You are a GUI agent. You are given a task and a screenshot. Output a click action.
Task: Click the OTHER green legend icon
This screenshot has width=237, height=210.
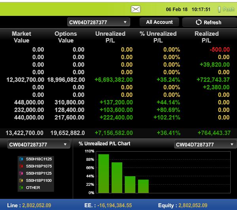click(x=21, y=187)
